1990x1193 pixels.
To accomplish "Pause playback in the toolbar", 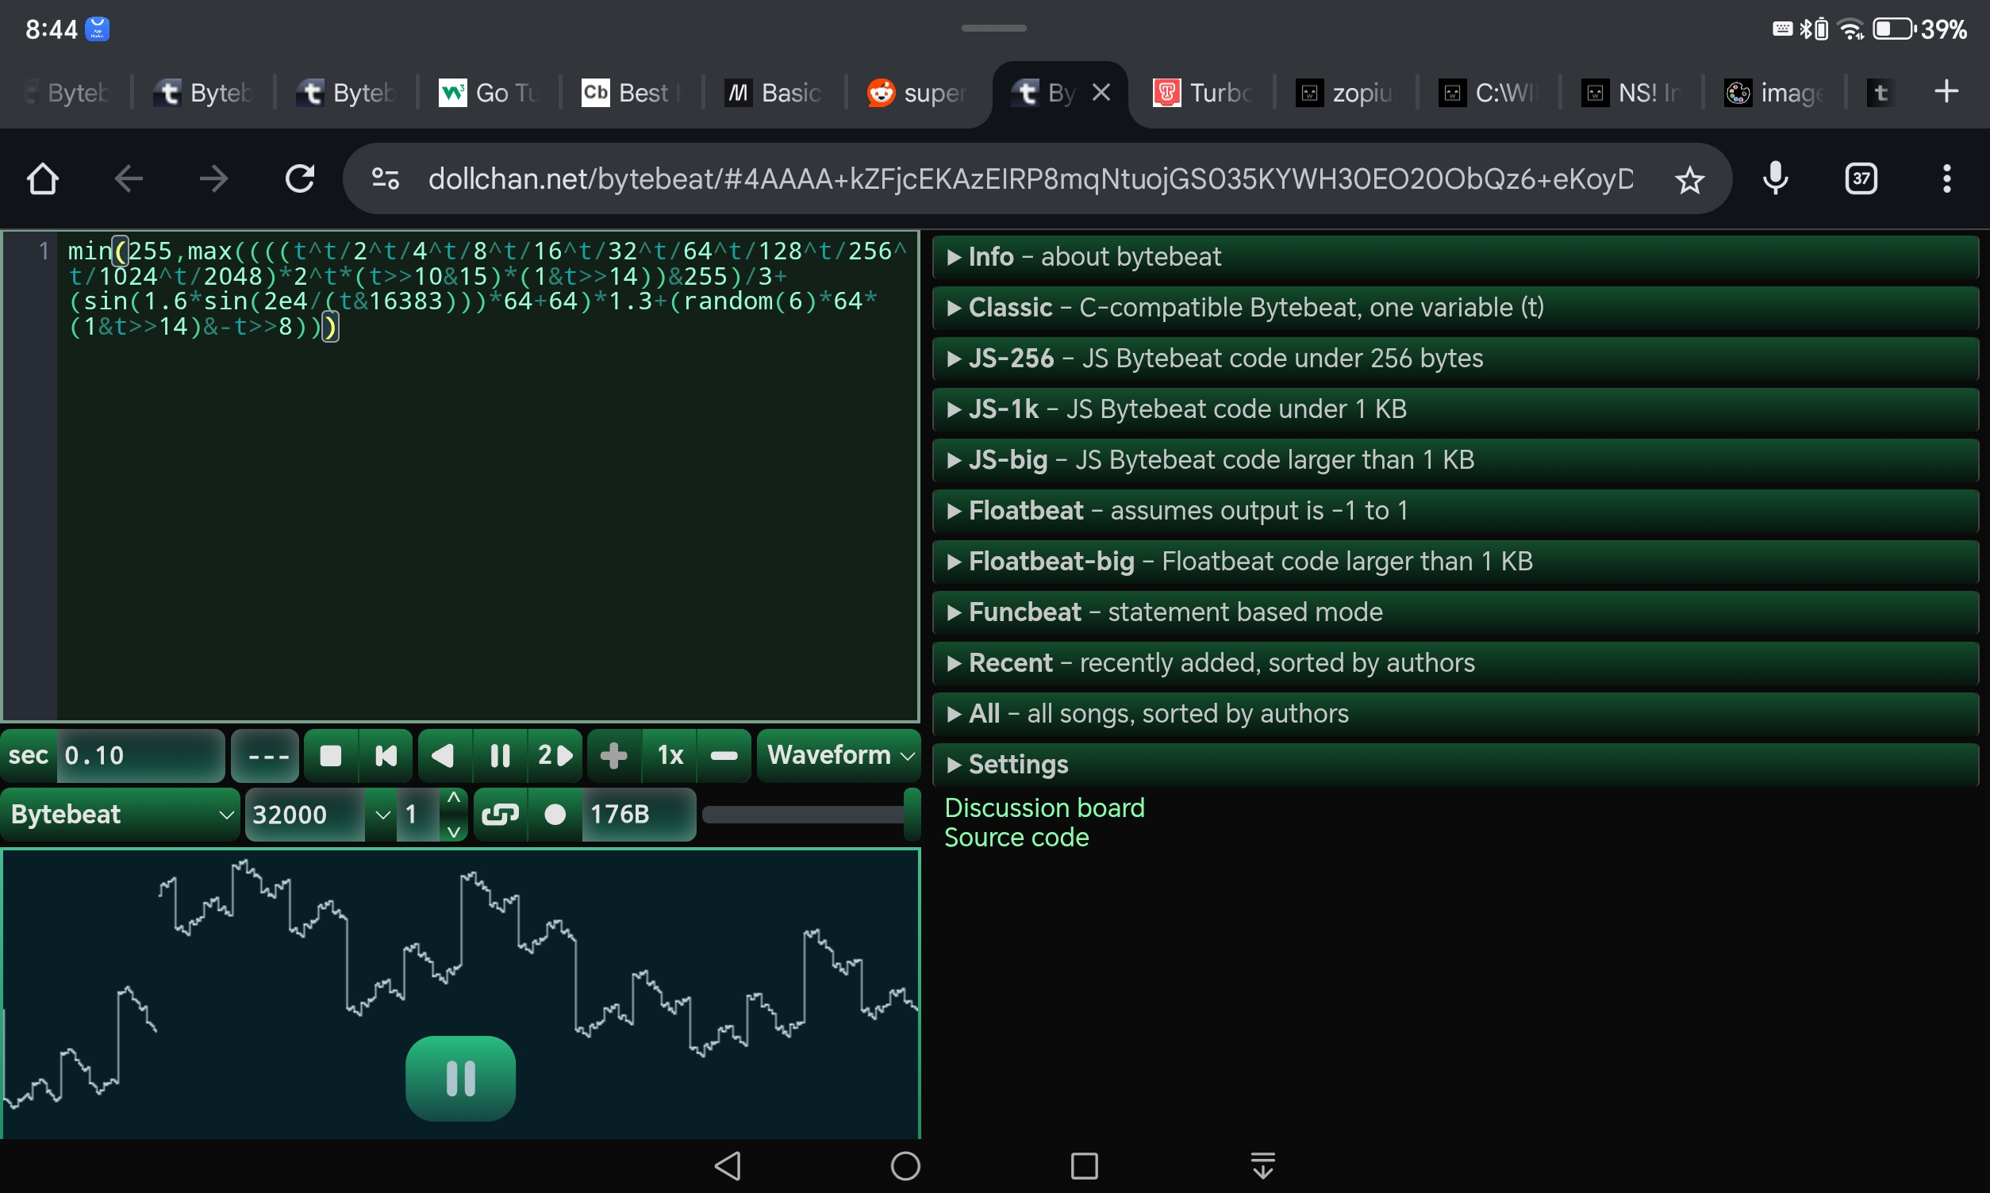I will pos(499,756).
